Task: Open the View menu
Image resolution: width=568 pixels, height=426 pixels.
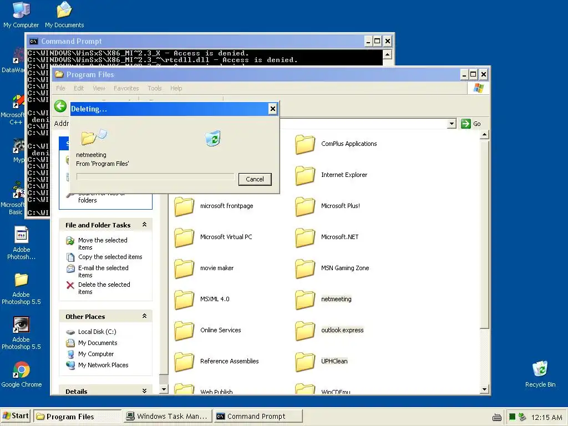Action: click(x=99, y=88)
